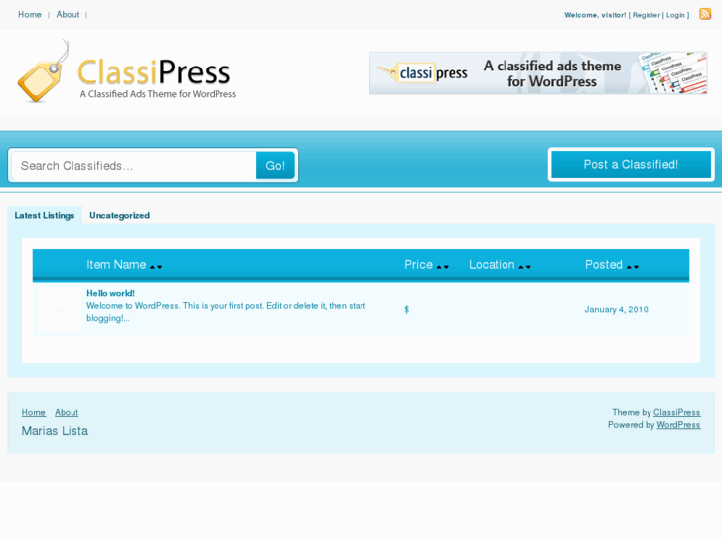Switch to the Uncategorized tab
The image size is (722, 541).
click(120, 215)
